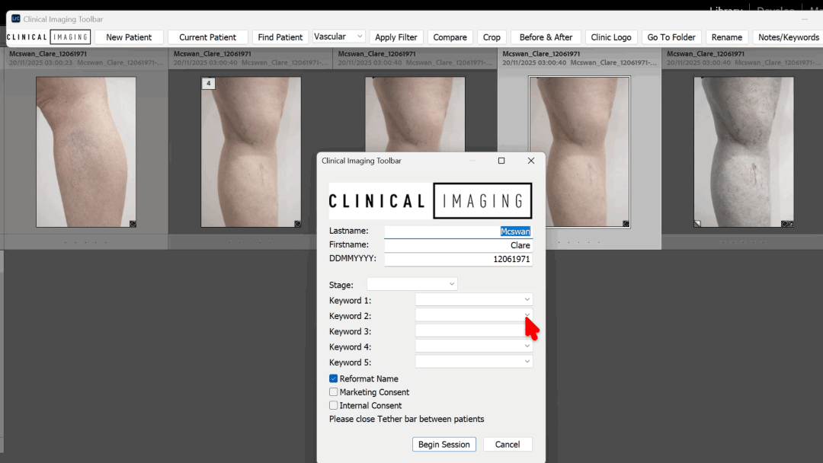Screen dimensions: 823x463
Task: Click rating dots under grayscale thumbnail
Action: coord(743,242)
